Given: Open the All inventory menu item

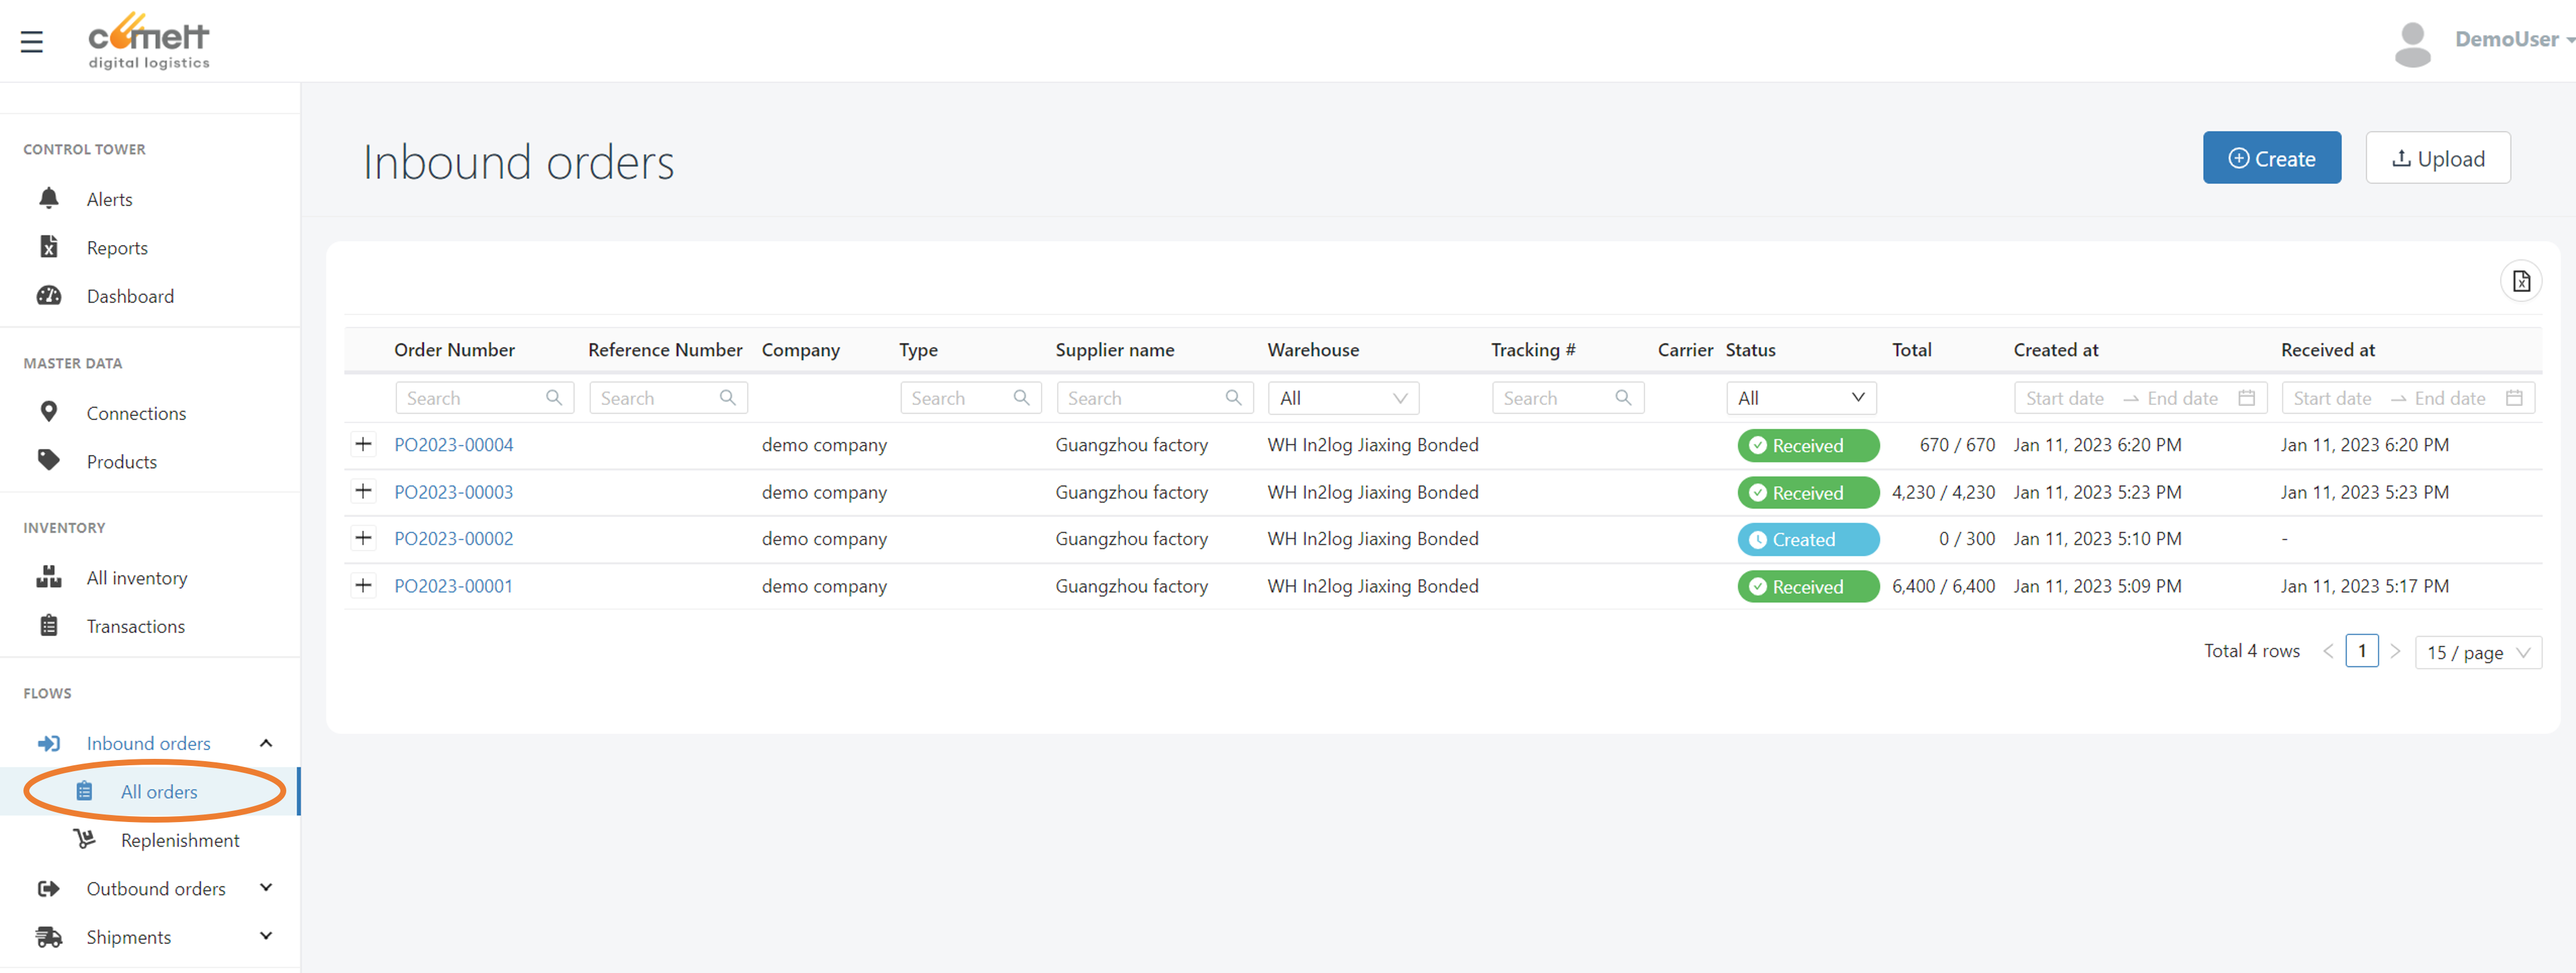Looking at the screenshot, I should click(136, 577).
